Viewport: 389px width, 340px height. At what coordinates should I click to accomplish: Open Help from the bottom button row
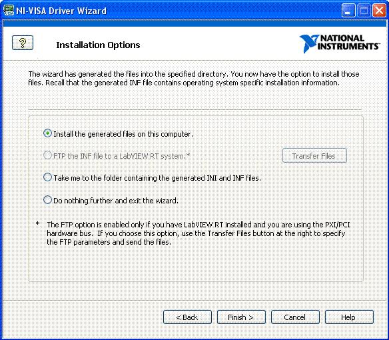(x=349, y=317)
